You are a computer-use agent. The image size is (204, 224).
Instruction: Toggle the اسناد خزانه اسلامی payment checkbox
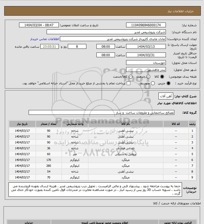[x=128, y=83]
